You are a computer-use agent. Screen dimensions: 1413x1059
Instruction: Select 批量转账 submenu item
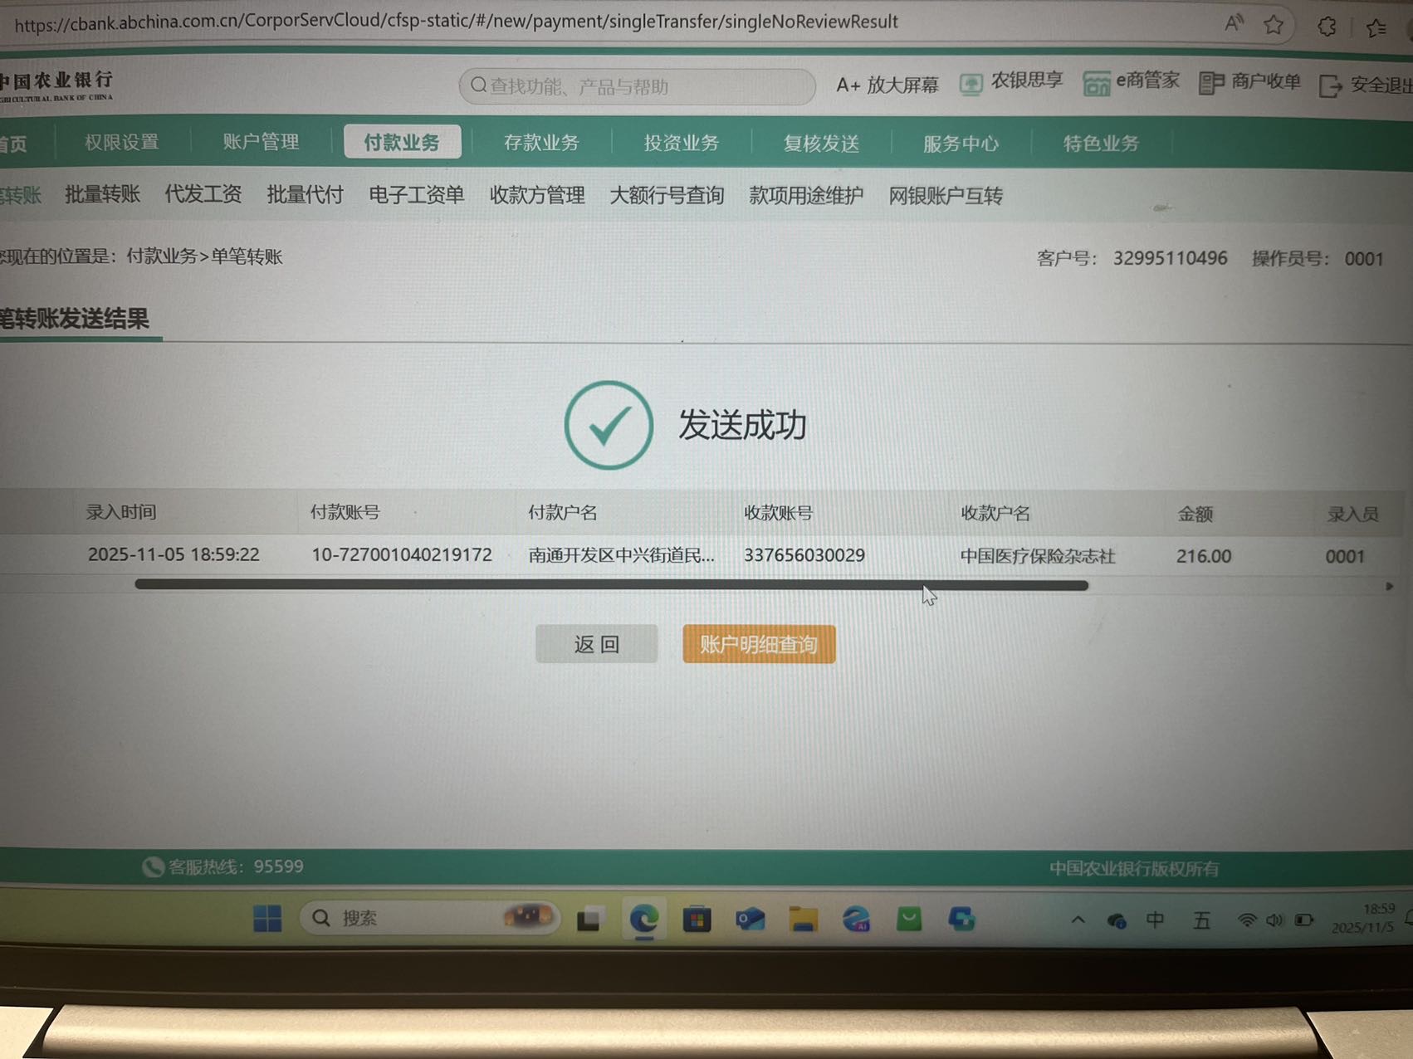[x=102, y=195]
